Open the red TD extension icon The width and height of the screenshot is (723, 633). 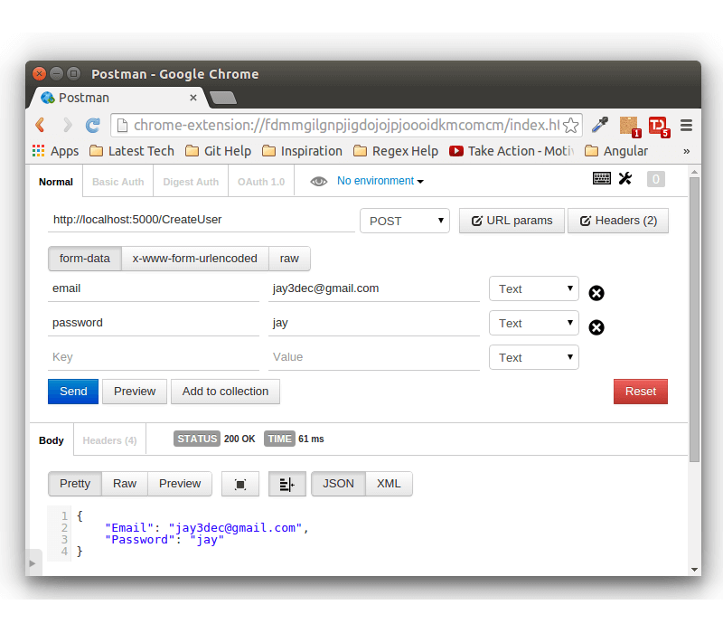[x=659, y=127]
